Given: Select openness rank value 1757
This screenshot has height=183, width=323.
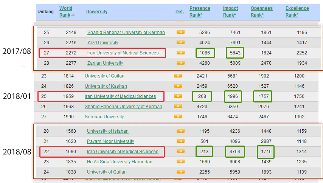Looking at the screenshot, I should (x=264, y=96).
